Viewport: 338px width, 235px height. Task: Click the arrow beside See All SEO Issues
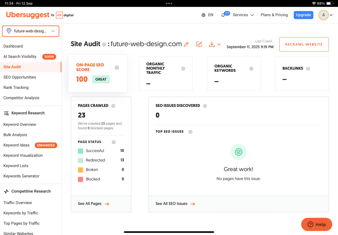pos(193,204)
